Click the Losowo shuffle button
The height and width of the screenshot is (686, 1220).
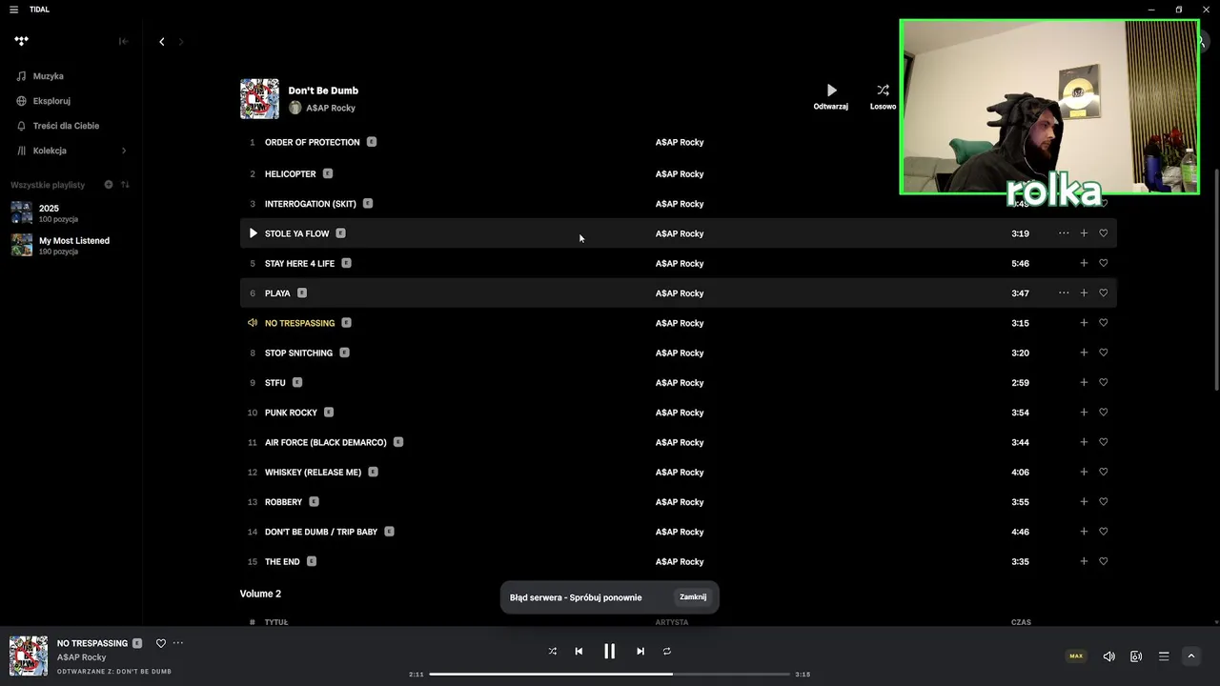click(x=883, y=96)
